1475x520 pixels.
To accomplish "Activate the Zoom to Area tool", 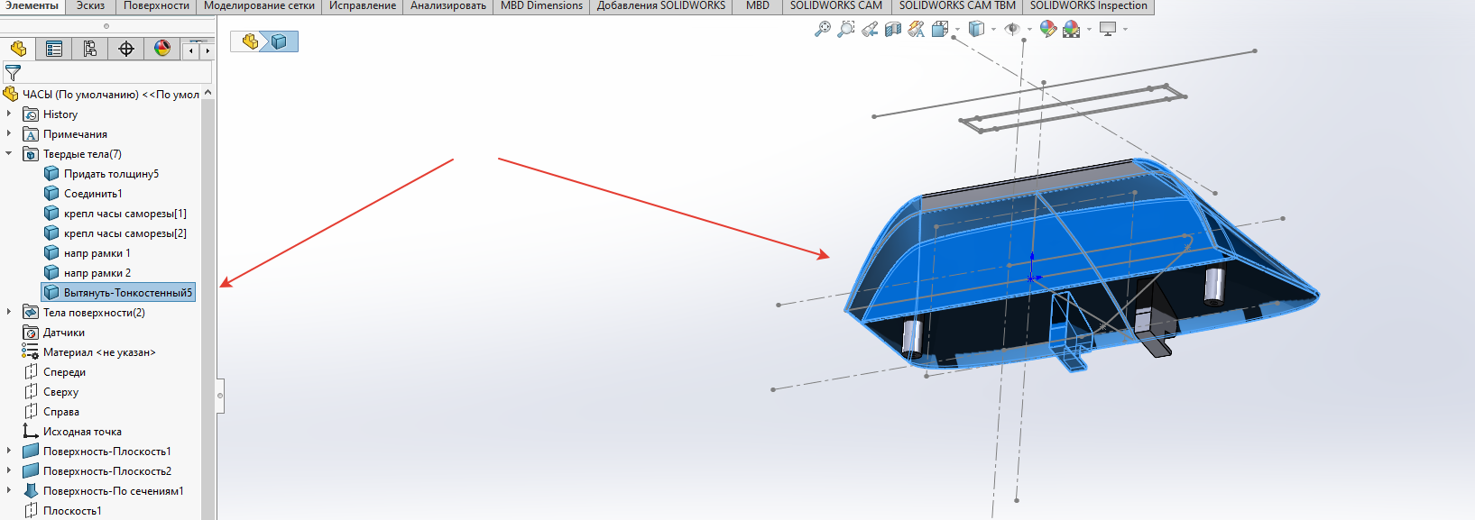I will (845, 29).
